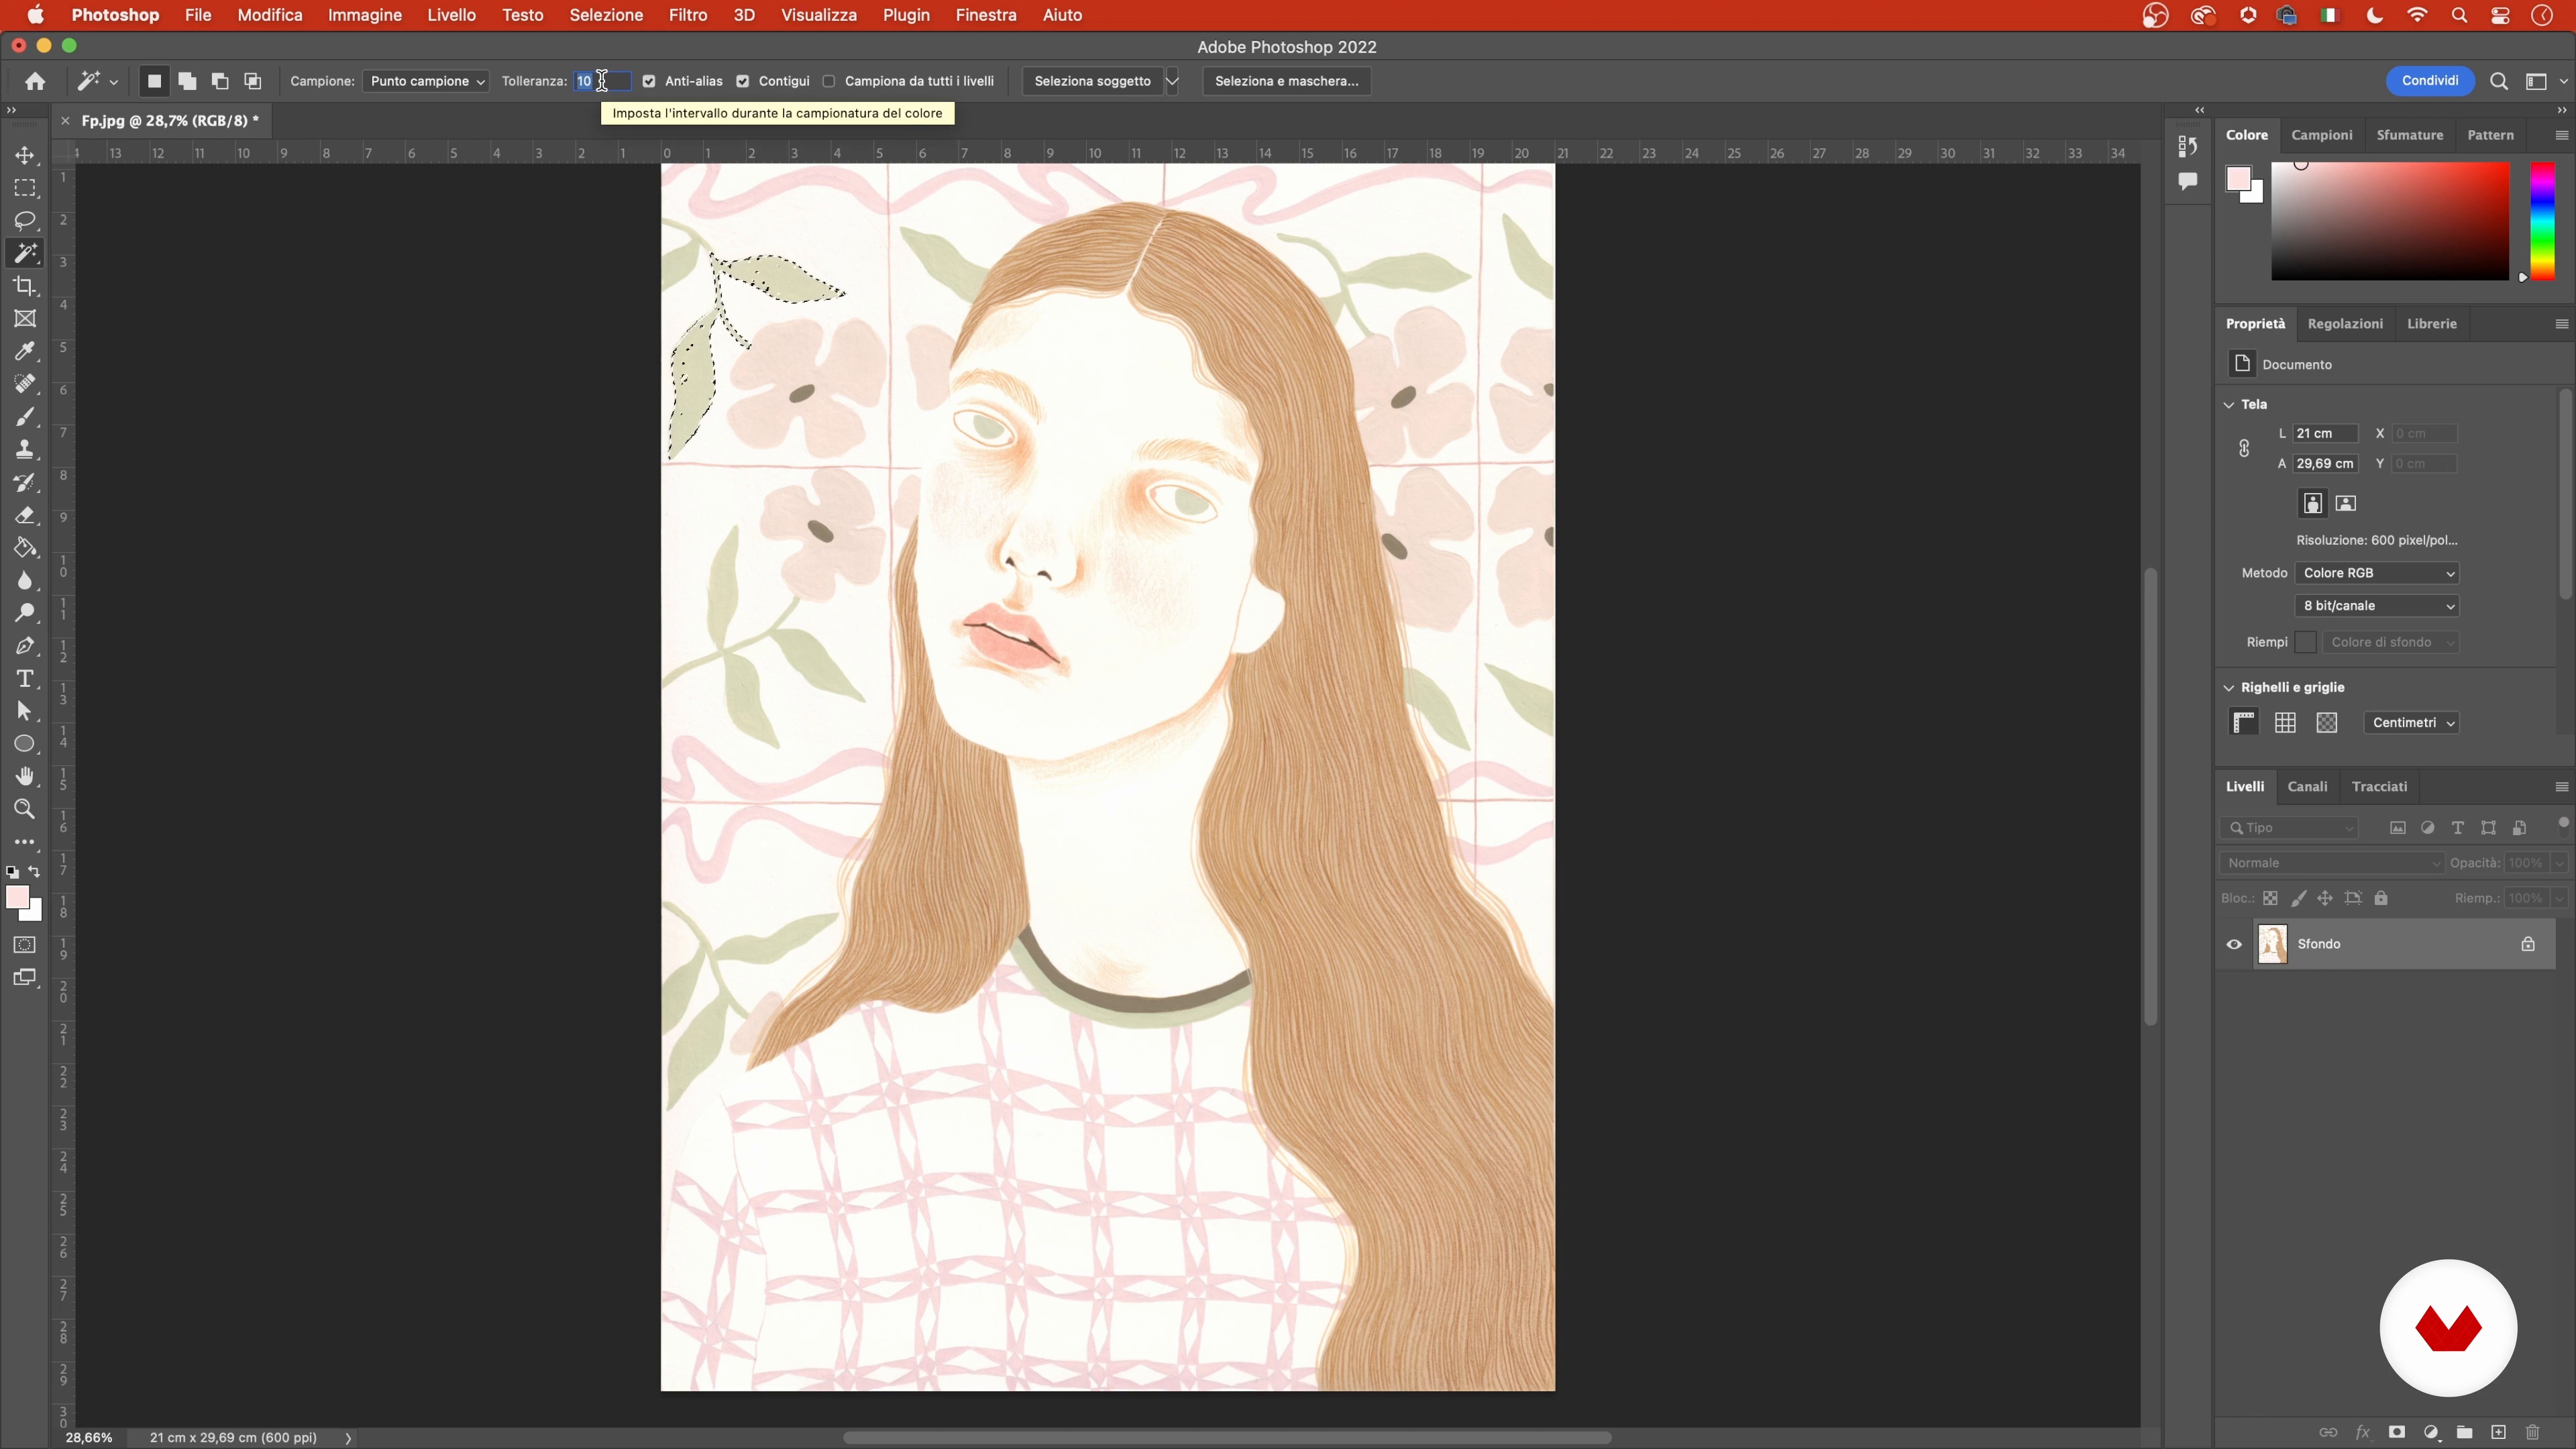Switch to the Canali tab
The image size is (2576, 1449).
click(x=2308, y=787)
